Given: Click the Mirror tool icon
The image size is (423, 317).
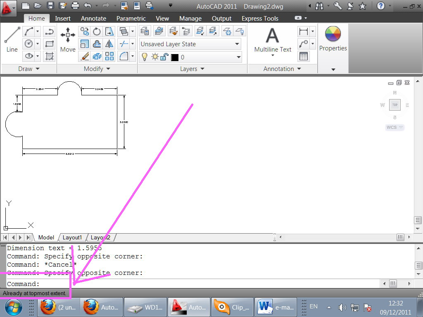Looking at the screenshot, I should (x=109, y=44).
